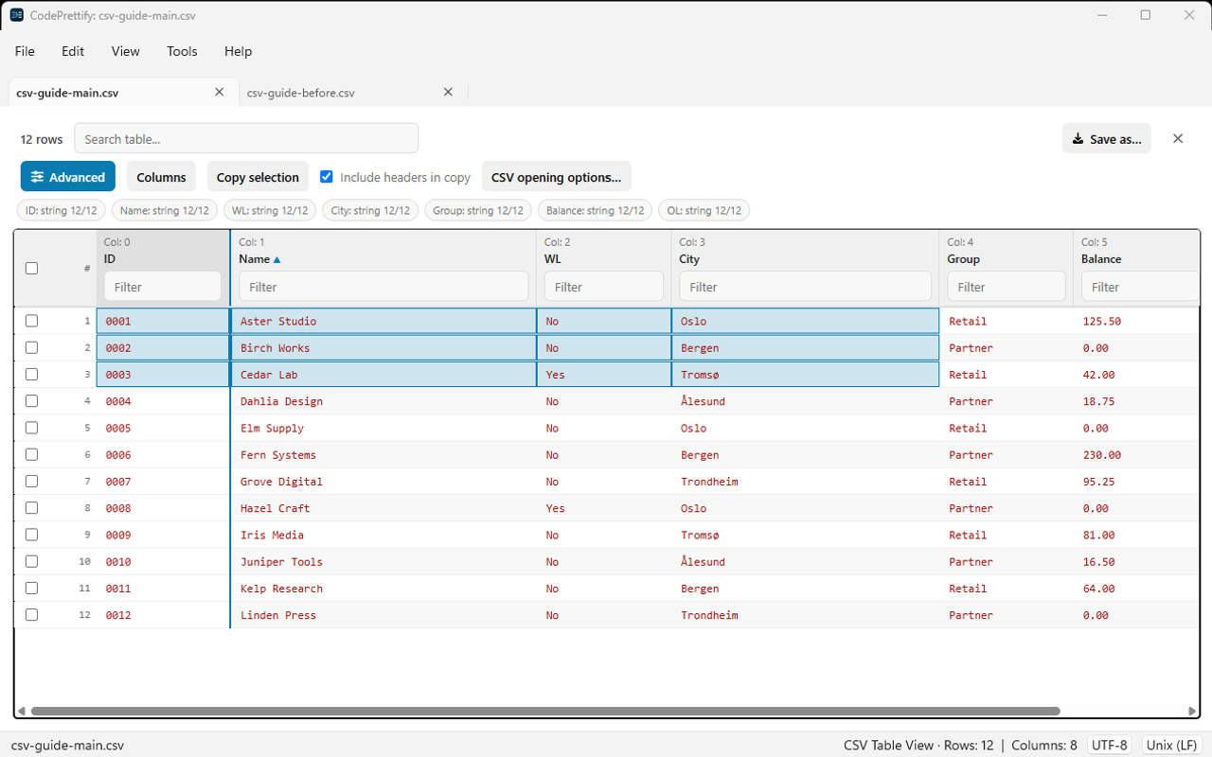Screen dimensions: 1212x757
Task: Click the City column filter field
Action: pos(806,286)
